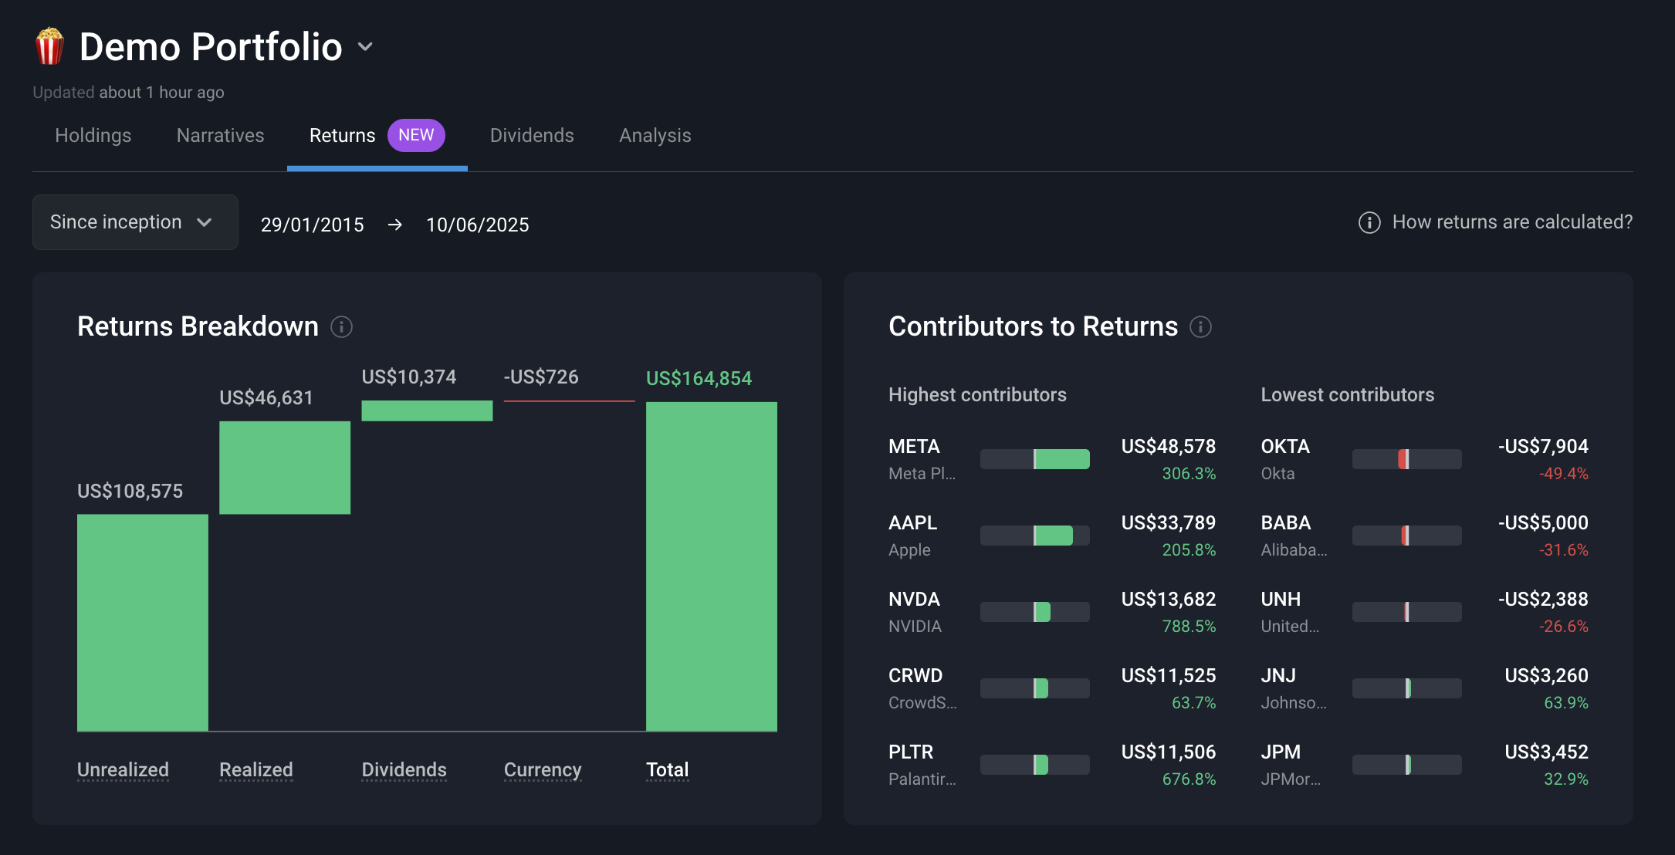Click the Currency axis label
1675x855 pixels.
[x=542, y=769]
